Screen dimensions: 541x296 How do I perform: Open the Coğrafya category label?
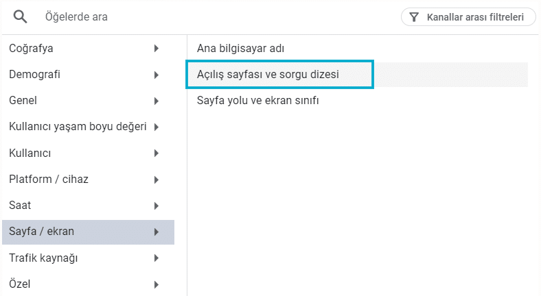pos(31,48)
